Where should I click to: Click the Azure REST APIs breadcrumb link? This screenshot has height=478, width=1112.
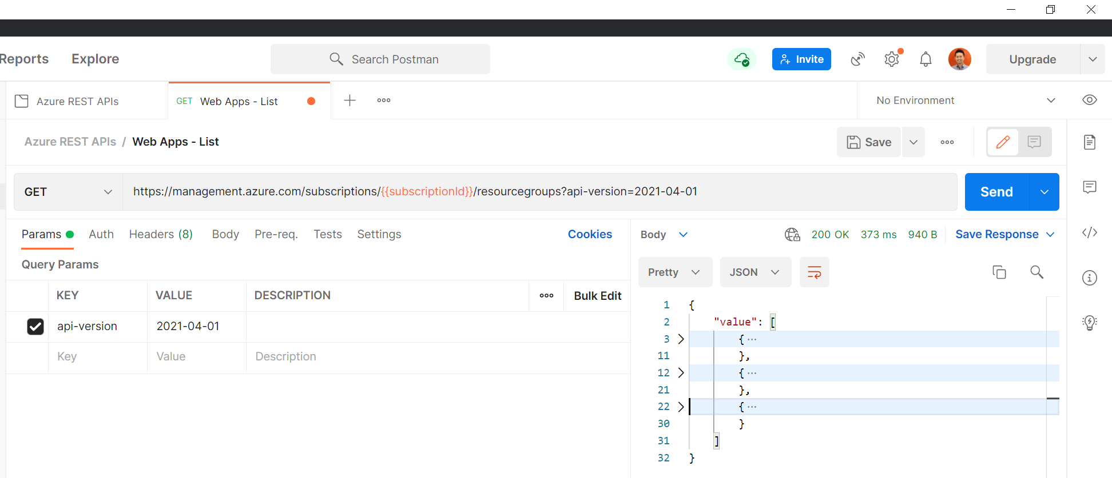click(x=70, y=142)
